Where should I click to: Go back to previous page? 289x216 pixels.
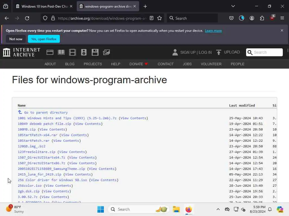point(7,18)
